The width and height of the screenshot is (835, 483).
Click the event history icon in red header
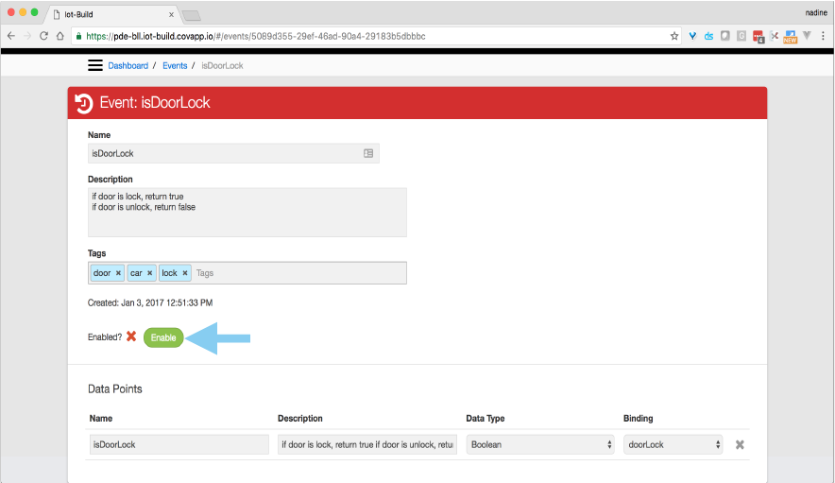pos(84,103)
